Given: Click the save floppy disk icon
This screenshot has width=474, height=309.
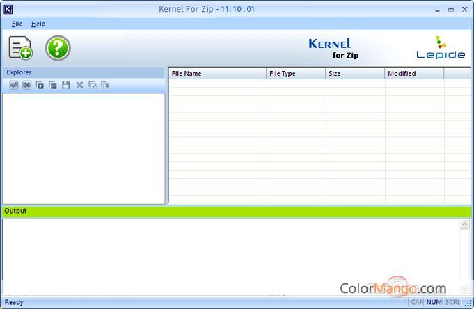Looking at the screenshot, I should click(66, 86).
